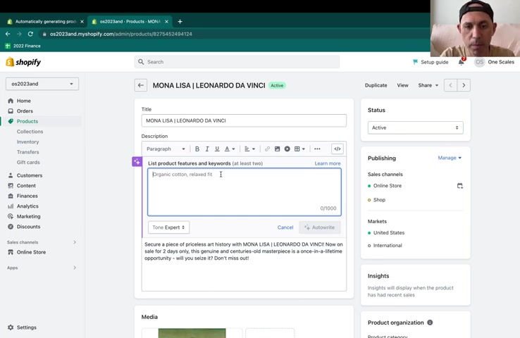The width and height of the screenshot is (520, 338).
Task: Click the Shopify logo
Action: click(x=23, y=62)
